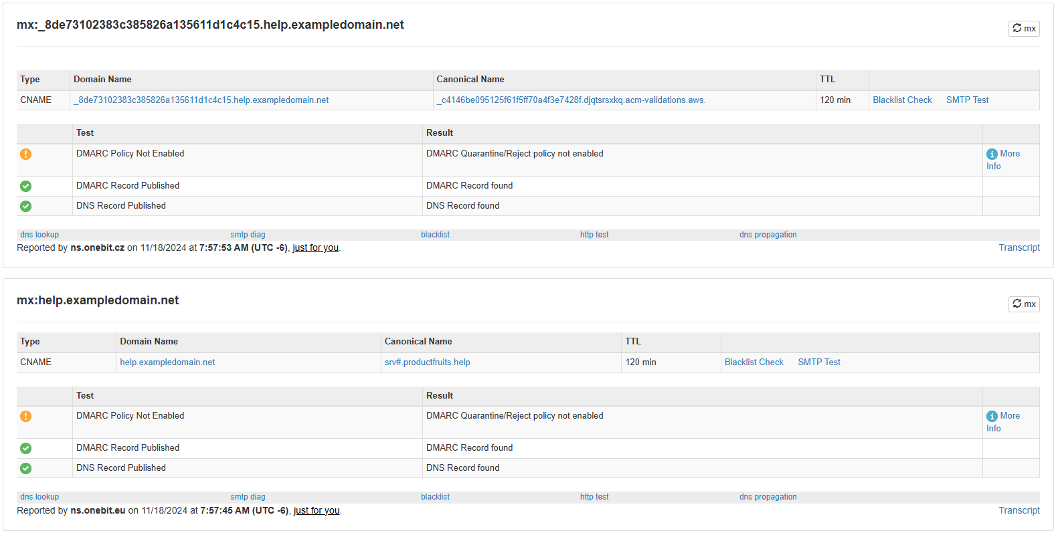Viewport: 1056px width, 533px height.
Task: Run SMTP Test for help.exampledomain.net row
Action: (818, 362)
